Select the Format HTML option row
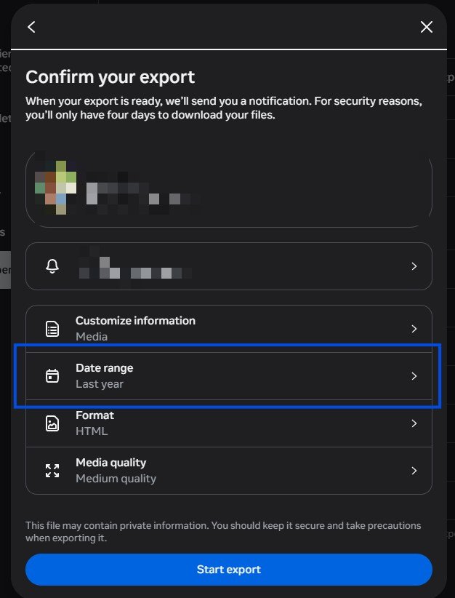The image size is (455, 598). tap(229, 423)
